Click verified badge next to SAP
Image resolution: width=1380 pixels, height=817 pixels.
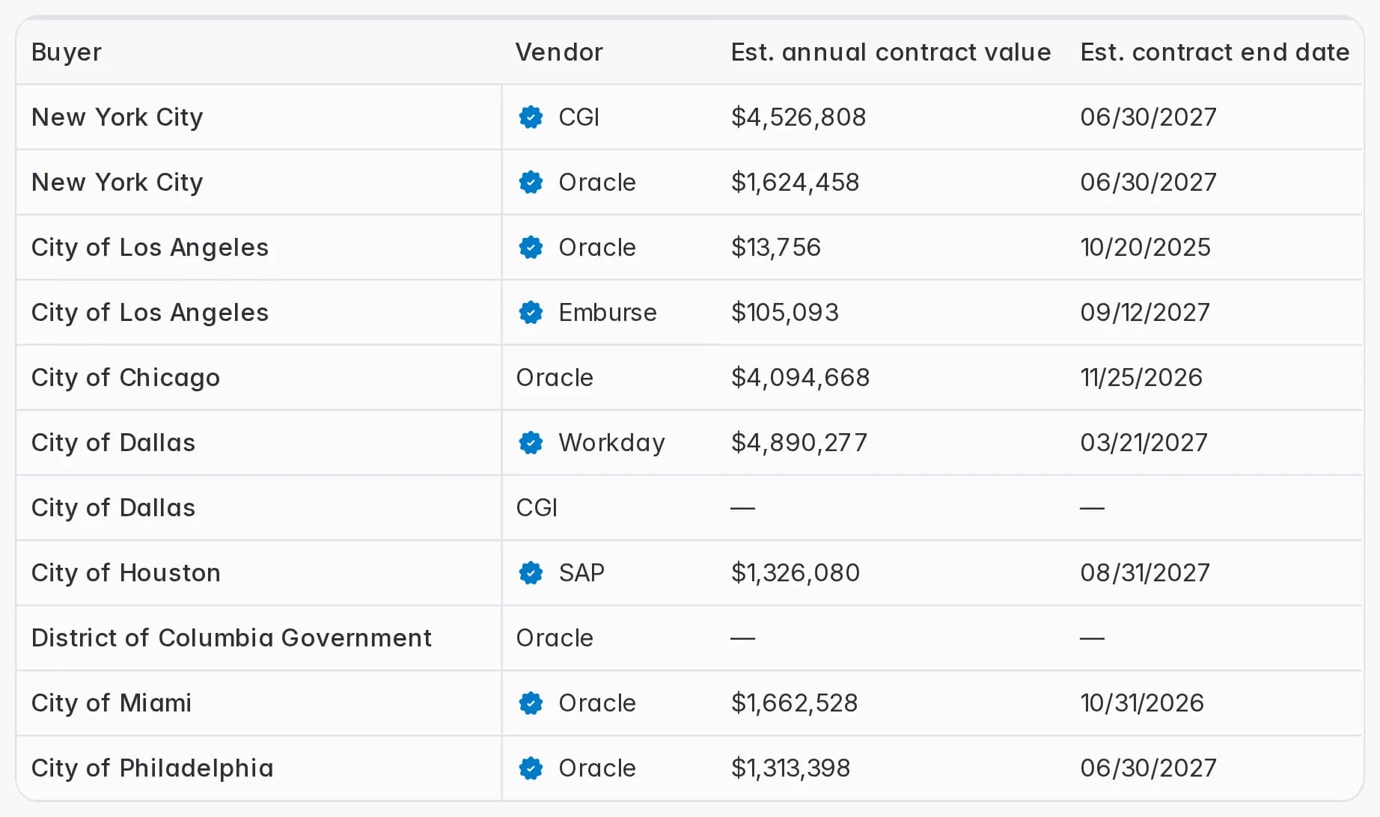[531, 573]
